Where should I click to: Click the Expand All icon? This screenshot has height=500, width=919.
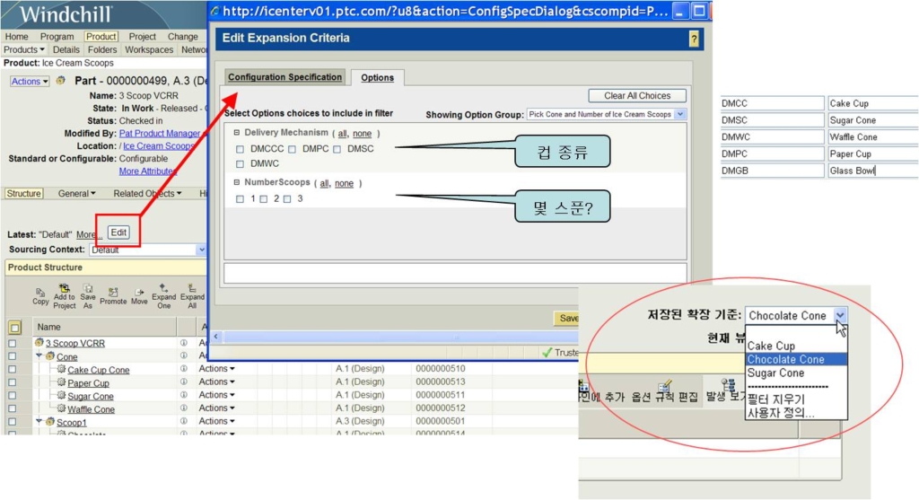pos(192,288)
